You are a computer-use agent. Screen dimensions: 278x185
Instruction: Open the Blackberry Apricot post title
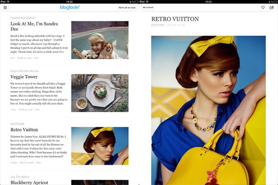29,182
